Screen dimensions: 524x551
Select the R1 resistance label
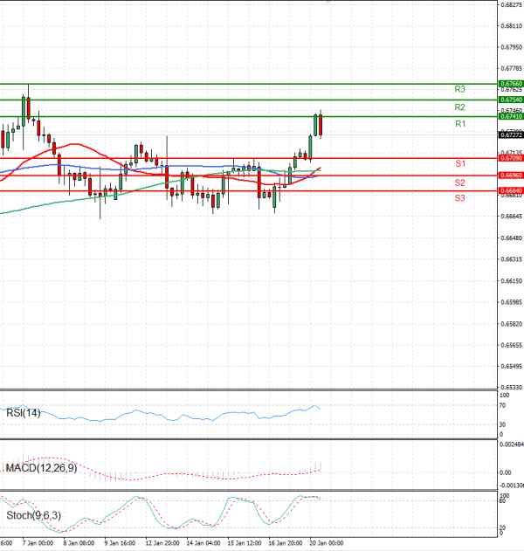(459, 125)
